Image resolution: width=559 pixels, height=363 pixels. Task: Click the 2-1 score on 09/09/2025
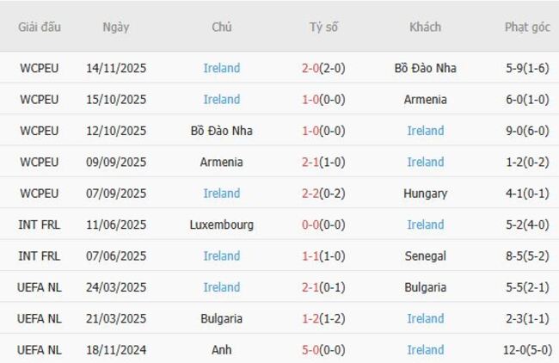[x=323, y=162]
